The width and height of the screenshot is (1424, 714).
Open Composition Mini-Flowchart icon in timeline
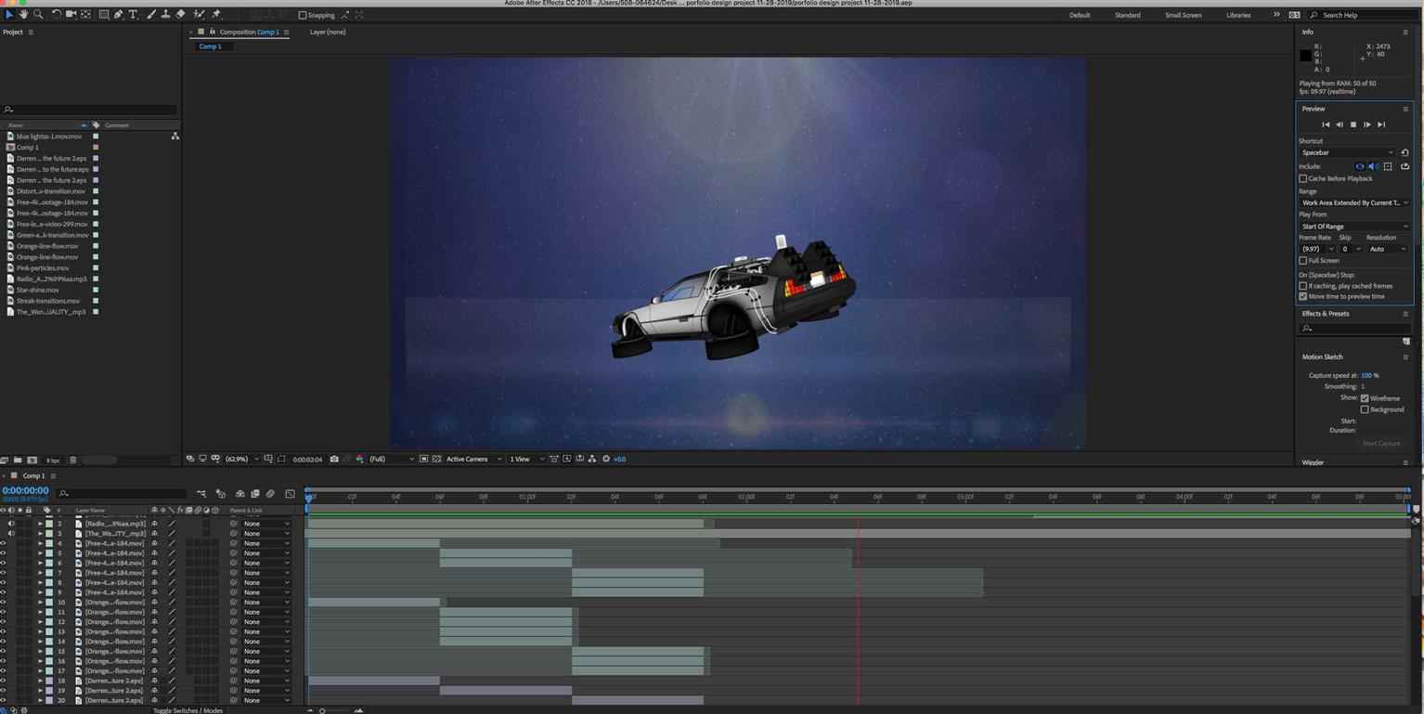pos(201,494)
